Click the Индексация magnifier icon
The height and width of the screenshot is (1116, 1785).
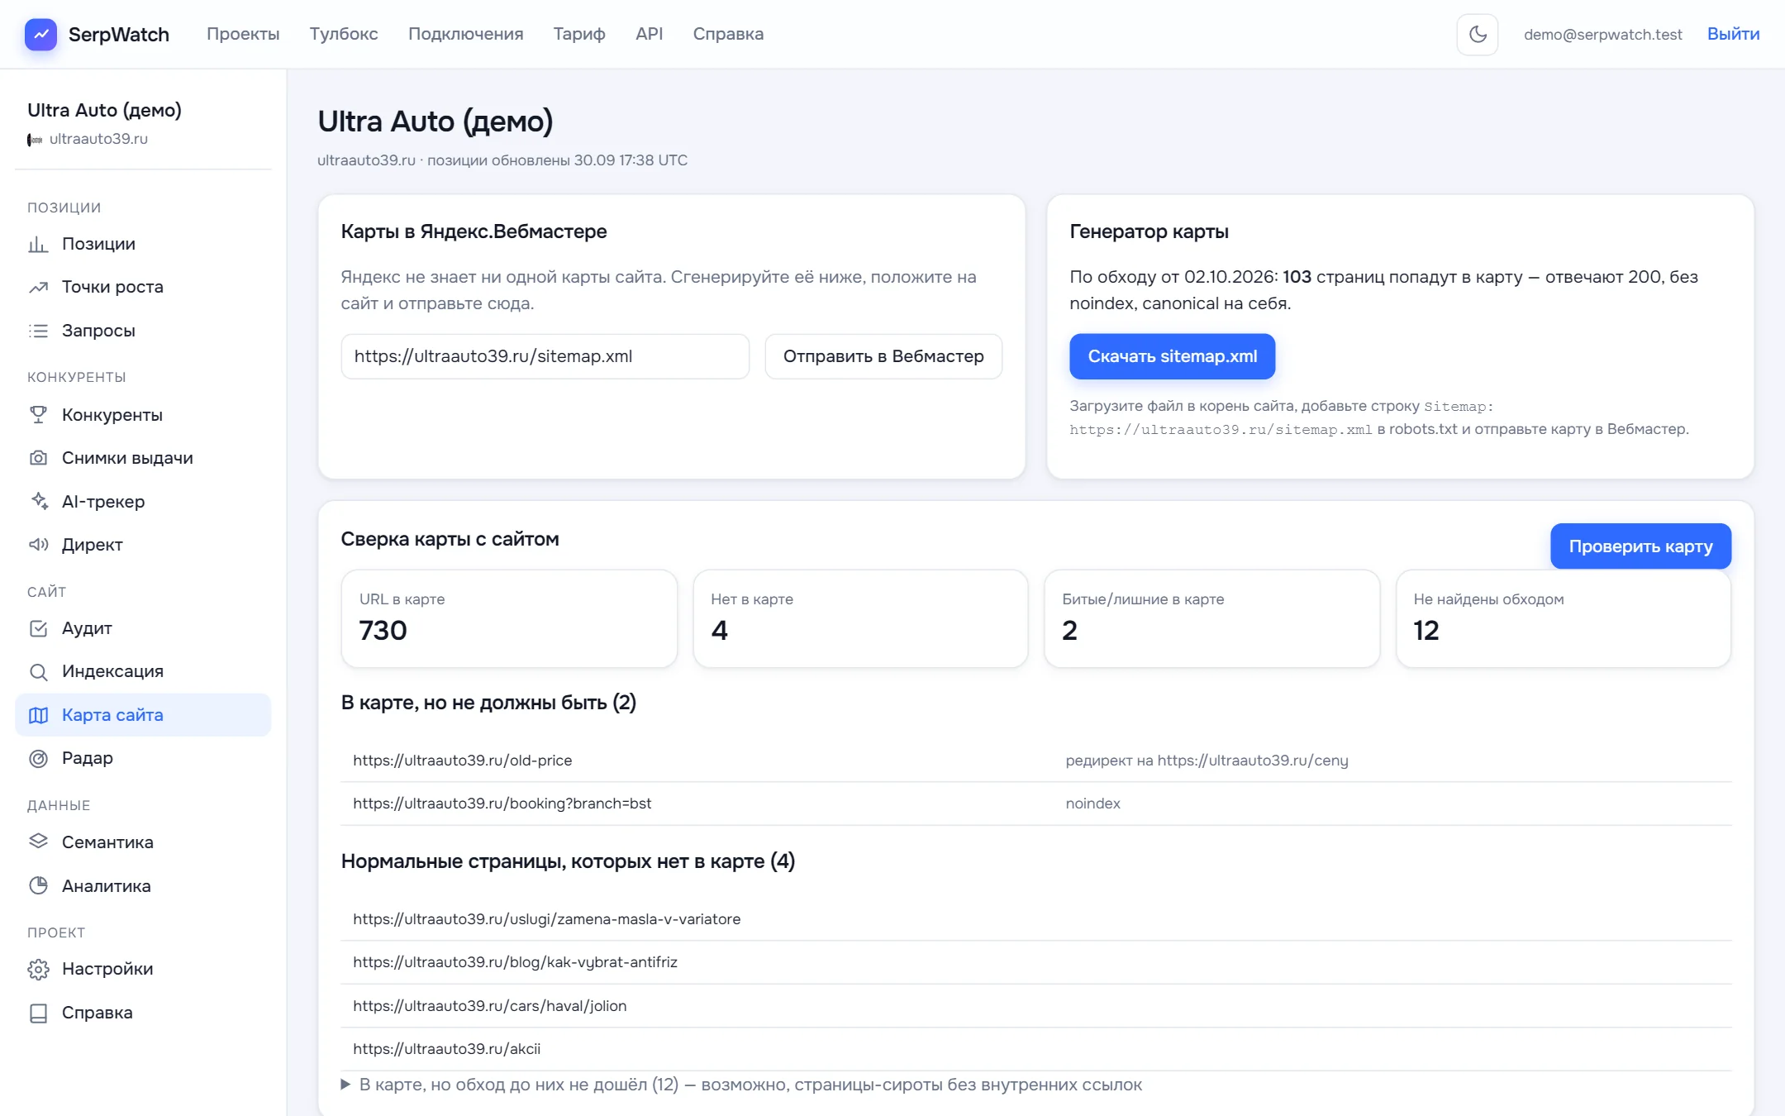(x=38, y=671)
